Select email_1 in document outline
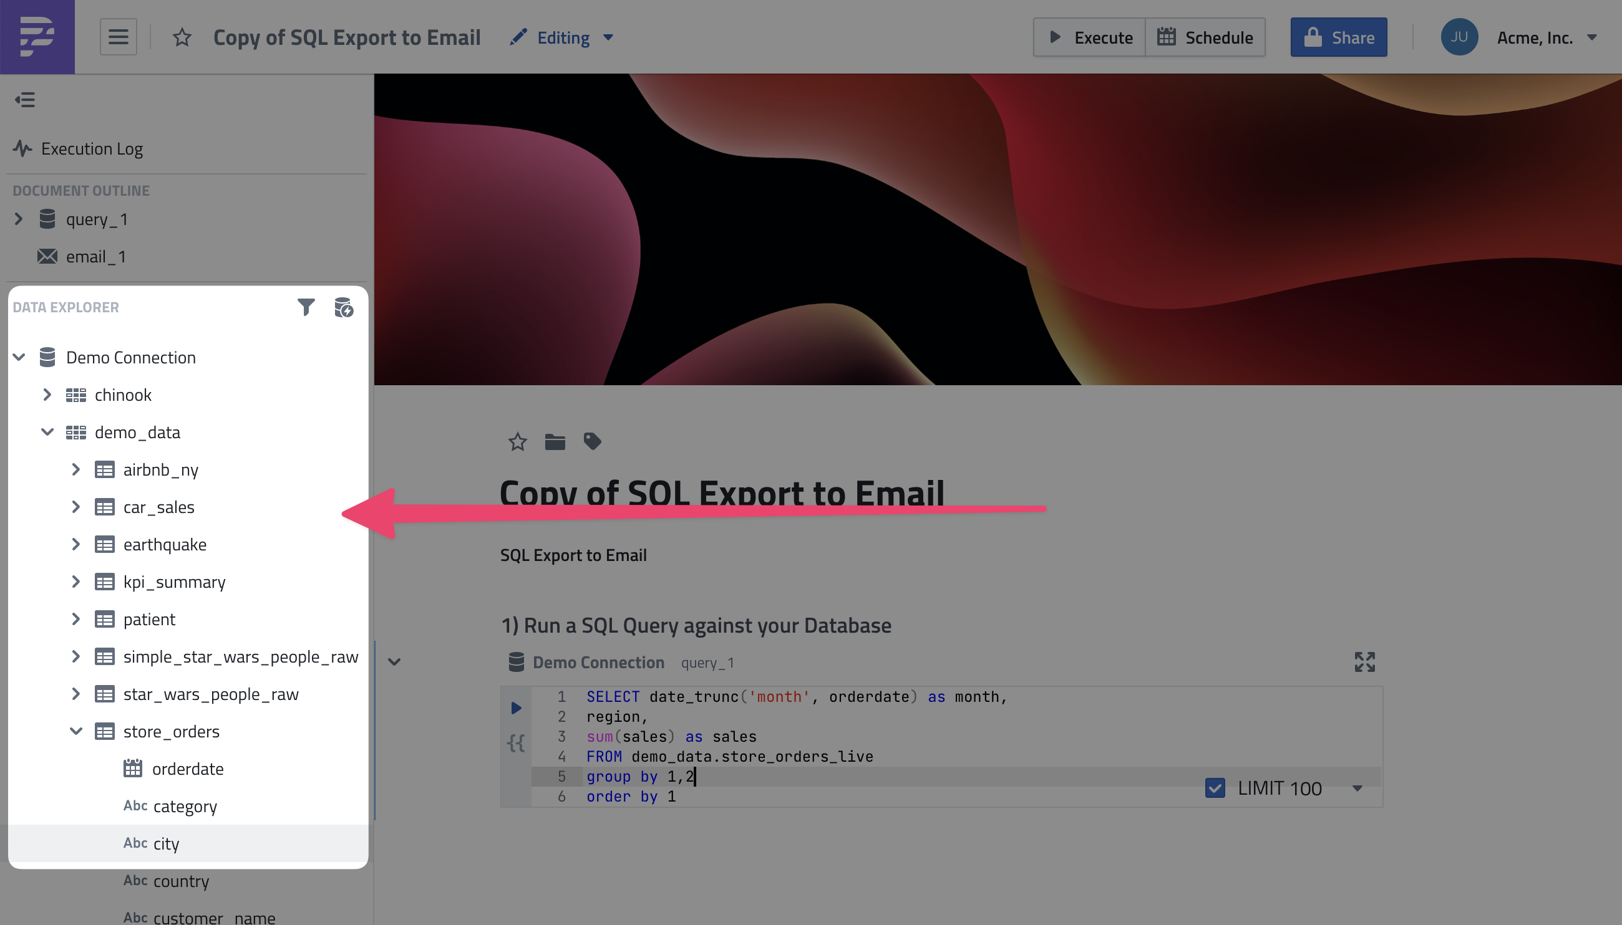1622x925 pixels. click(x=95, y=257)
